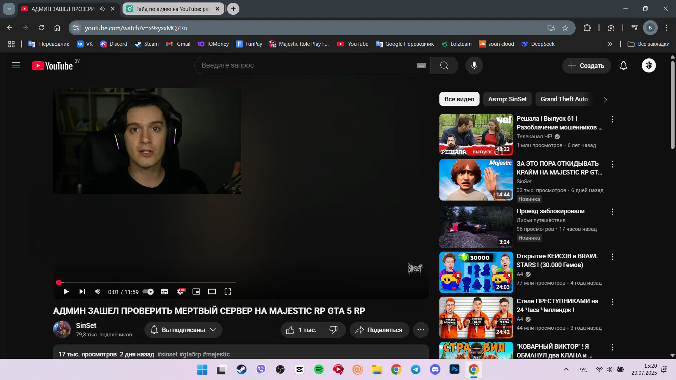Open the Chrome extensions puzzle icon
The width and height of the screenshot is (676, 380).
(x=587, y=28)
